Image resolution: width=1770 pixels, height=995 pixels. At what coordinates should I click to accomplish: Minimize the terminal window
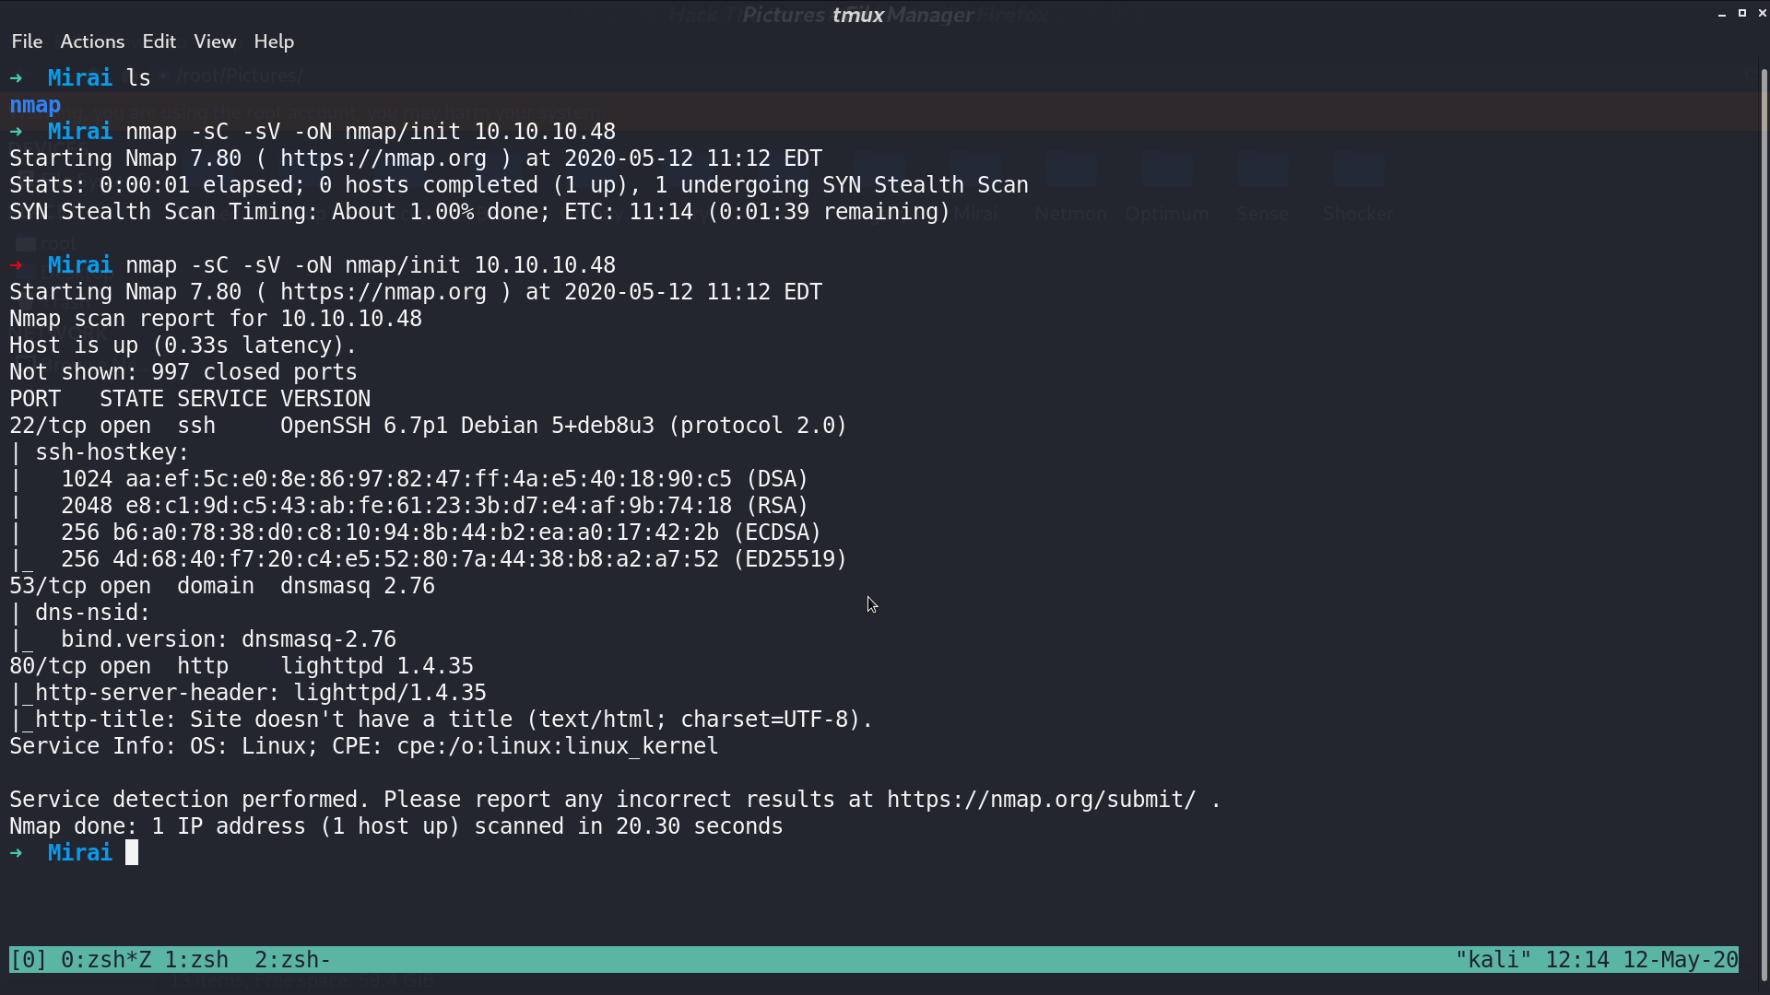tap(1722, 14)
